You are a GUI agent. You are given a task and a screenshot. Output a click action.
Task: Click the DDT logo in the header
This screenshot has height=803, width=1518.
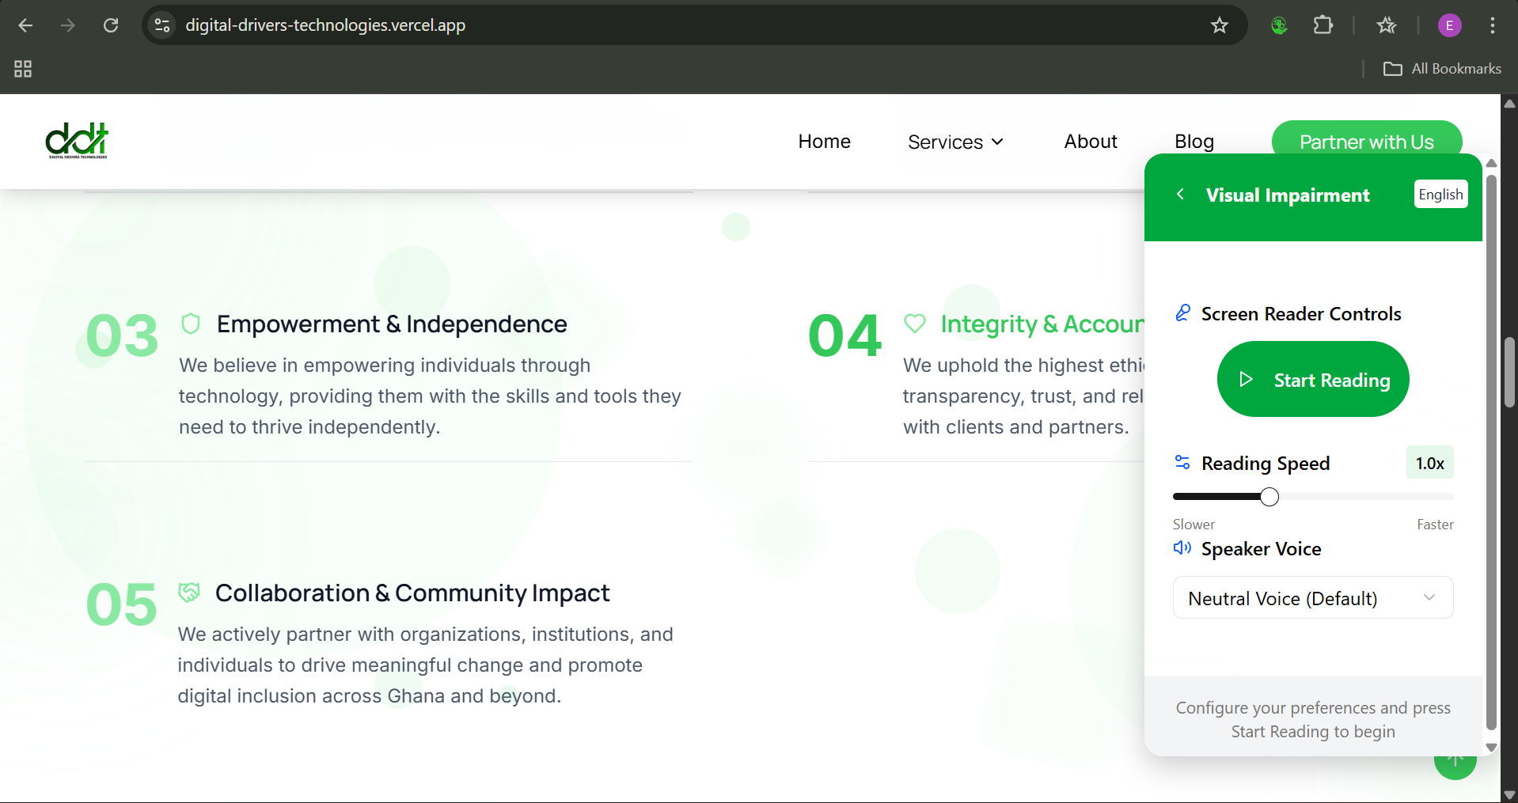click(76, 141)
